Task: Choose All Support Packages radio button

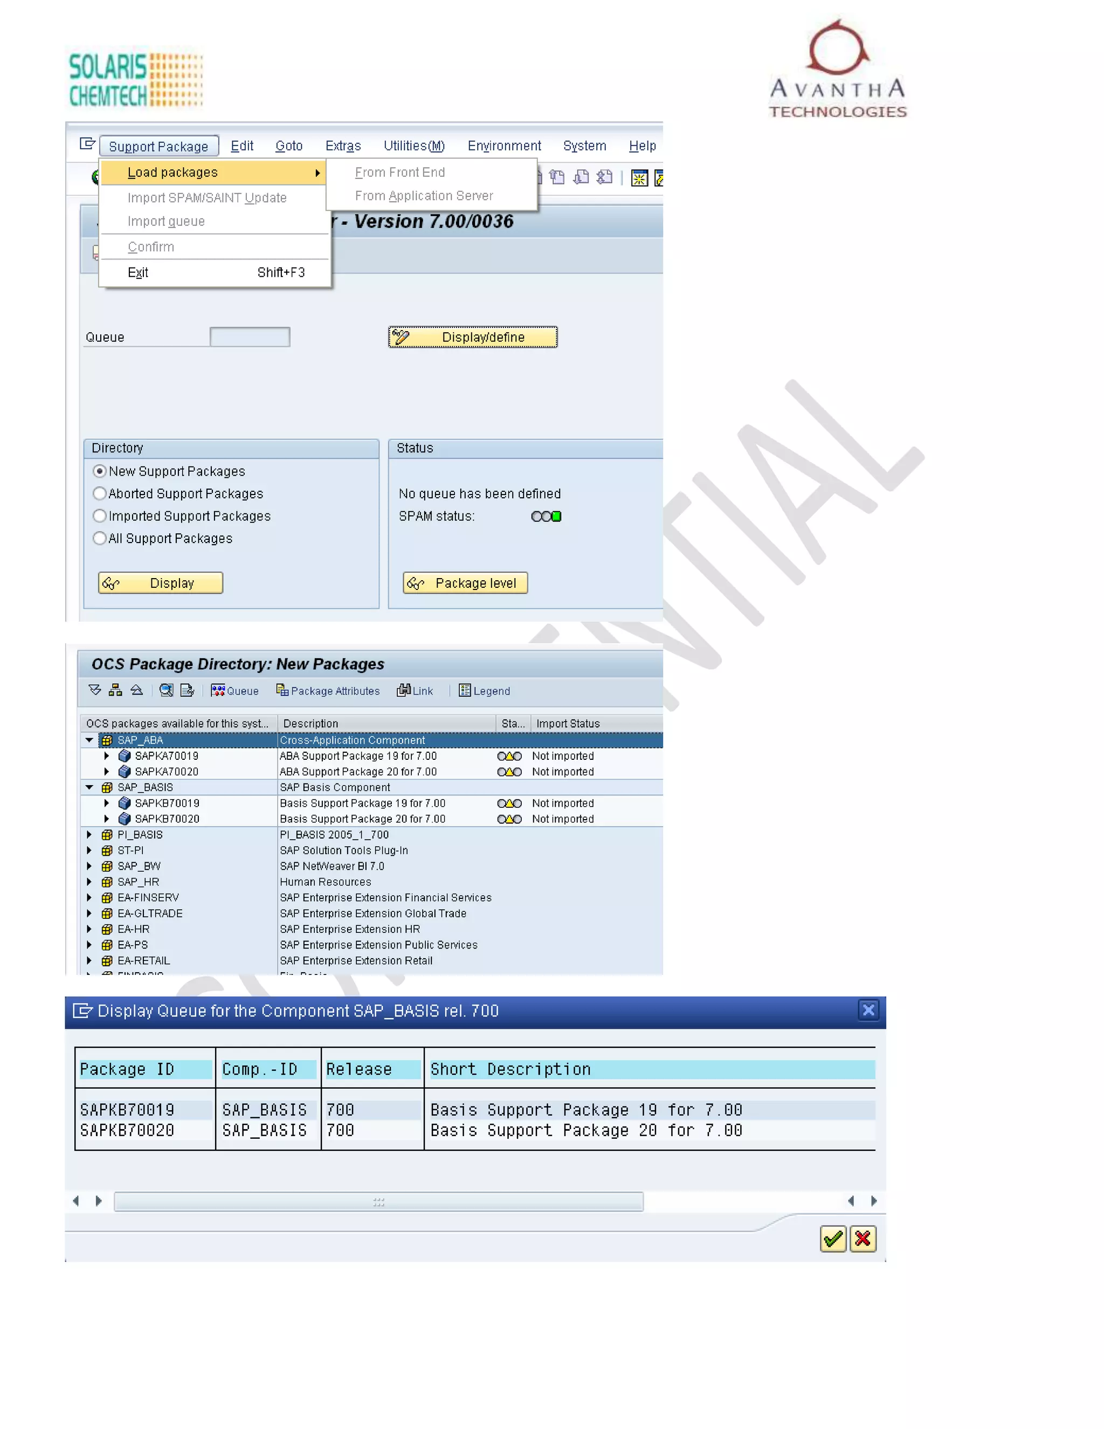Action: pyautogui.click(x=99, y=538)
